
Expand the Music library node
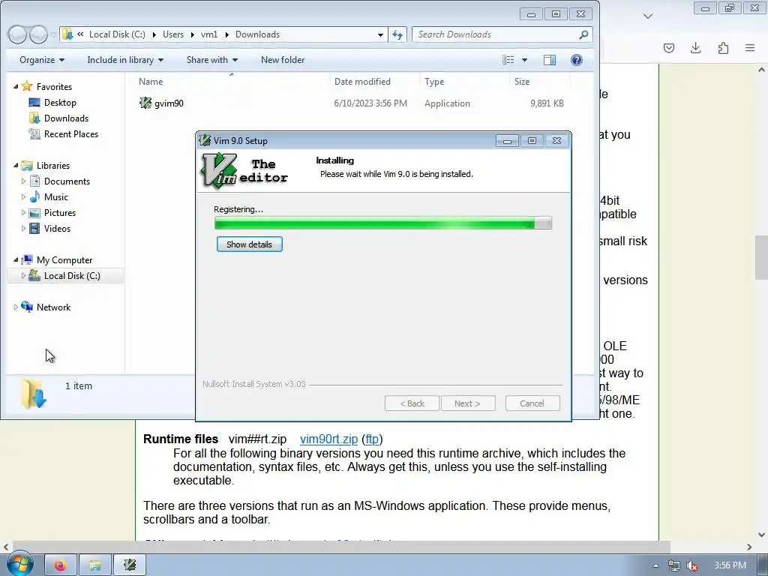click(23, 197)
